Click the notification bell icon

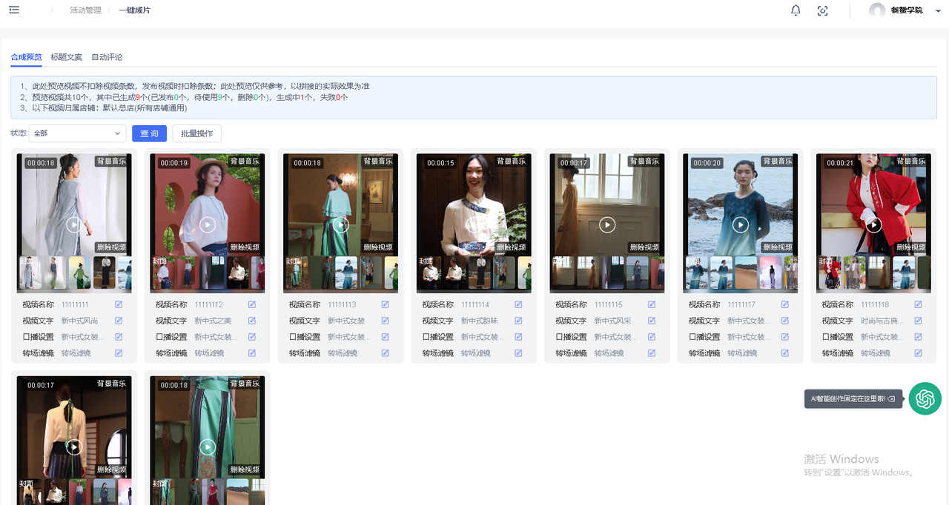[796, 10]
